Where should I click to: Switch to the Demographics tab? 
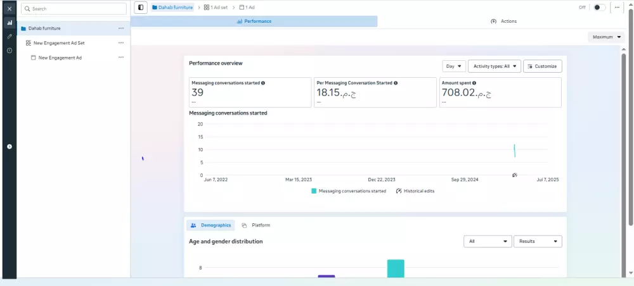(210, 225)
